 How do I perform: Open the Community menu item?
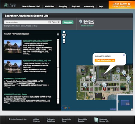coord(89,6)
